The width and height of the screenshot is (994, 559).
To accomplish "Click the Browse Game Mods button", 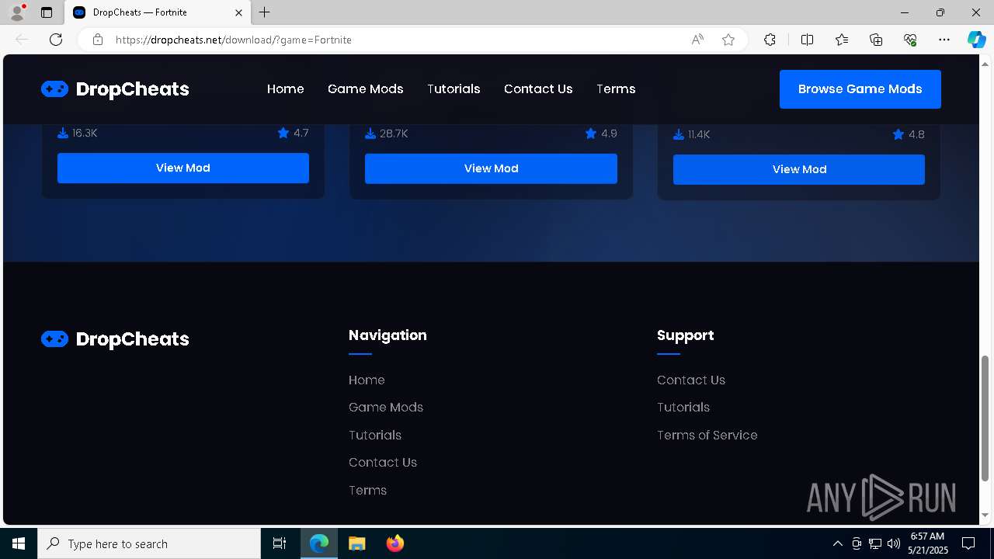I will (x=860, y=89).
